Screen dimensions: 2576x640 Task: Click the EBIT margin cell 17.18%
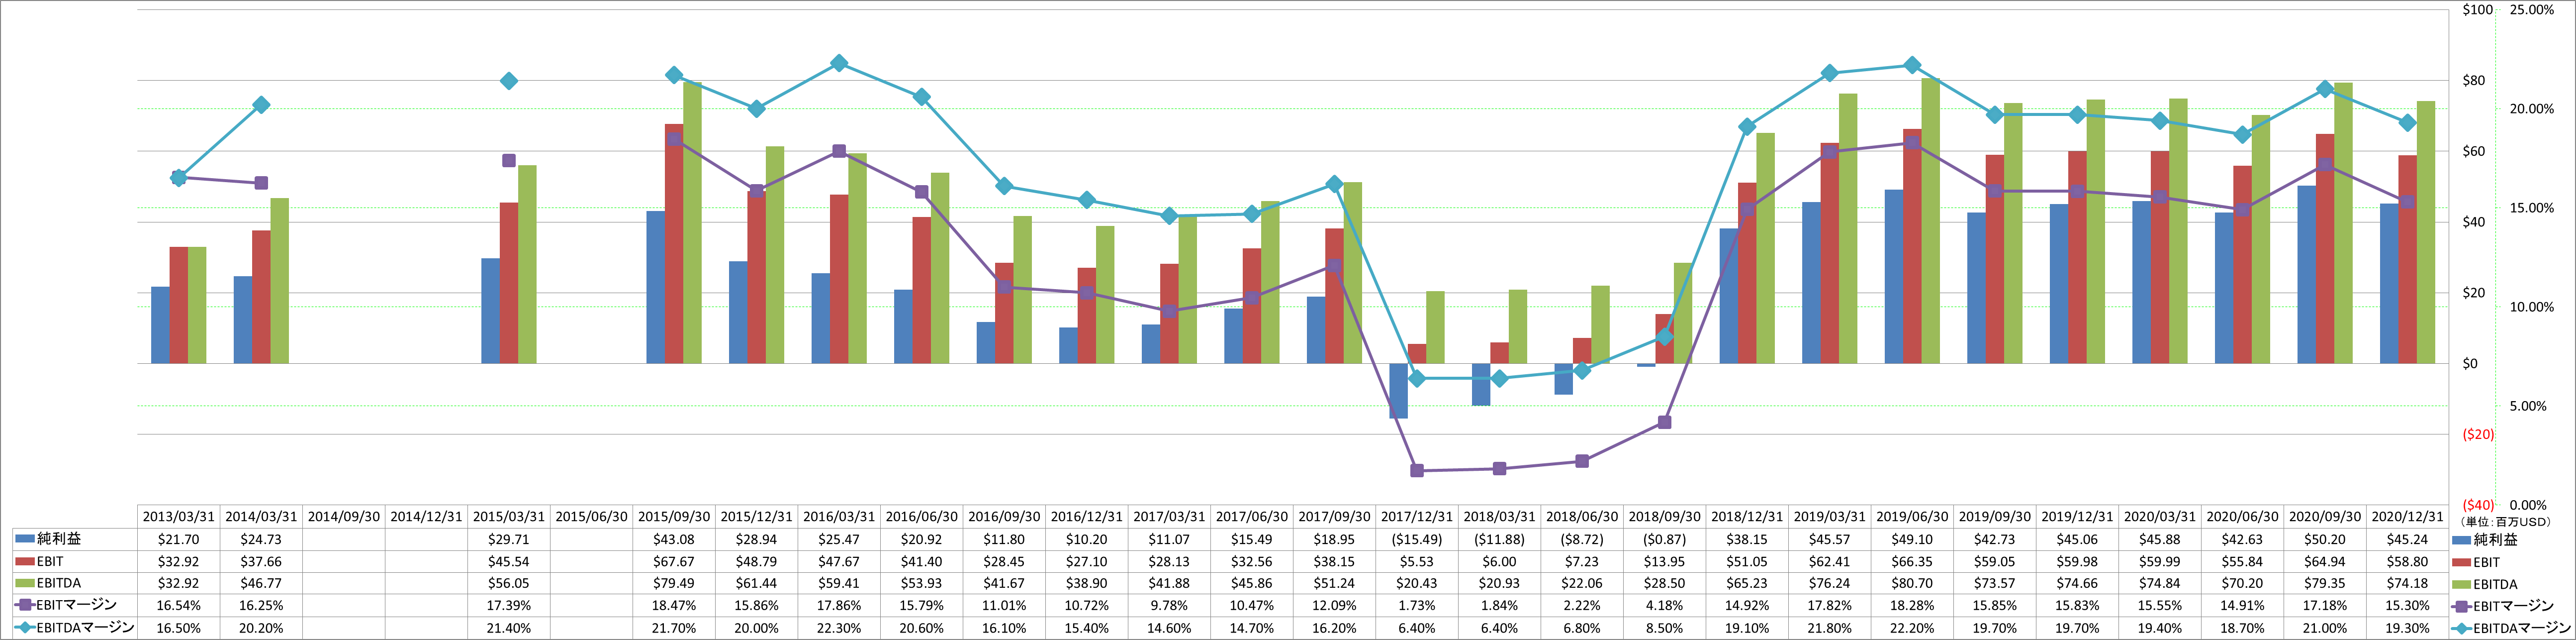2325,605
